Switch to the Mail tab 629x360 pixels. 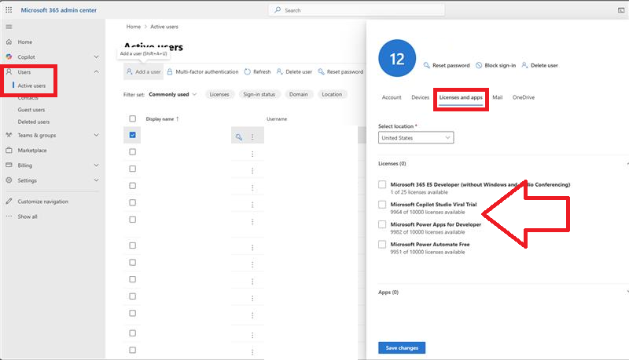click(498, 97)
